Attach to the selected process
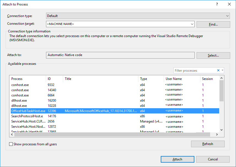The height and width of the screenshot is (167, 236). [x=177, y=159]
